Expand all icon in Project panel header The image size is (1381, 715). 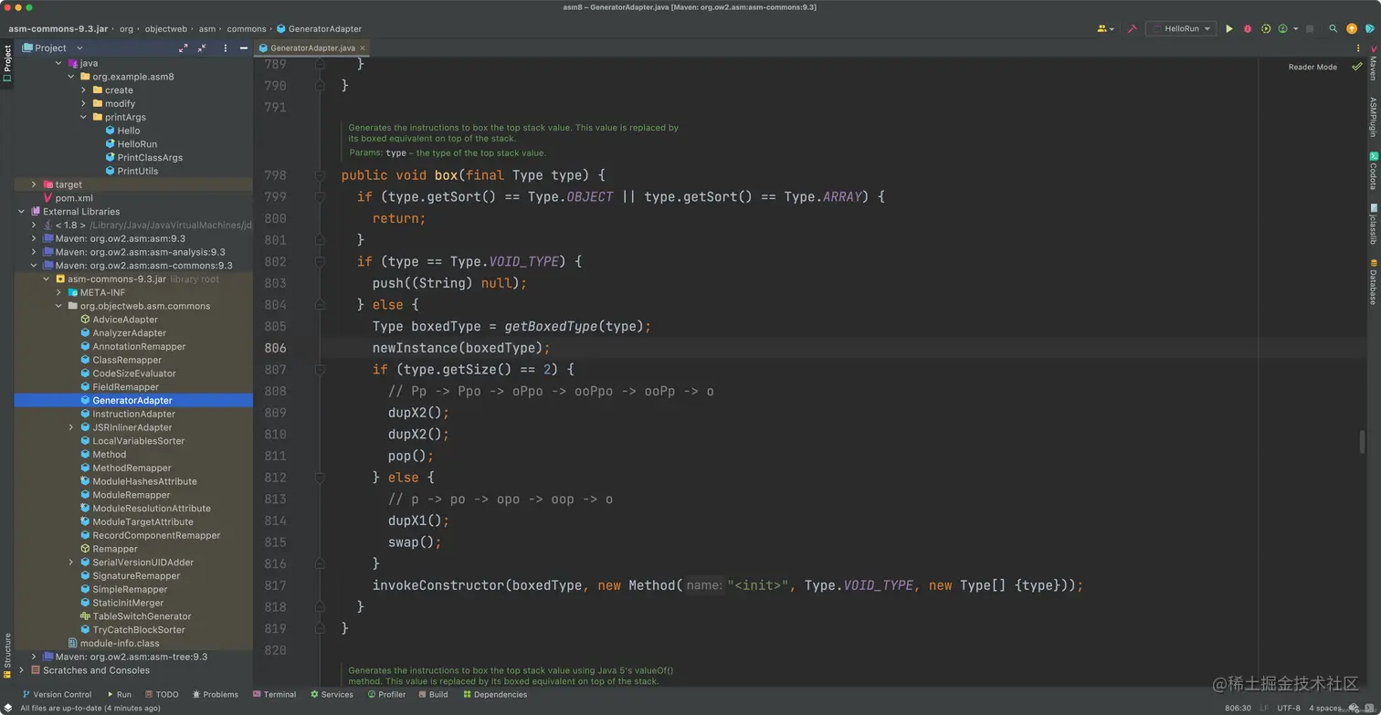(x=183, y=47)
